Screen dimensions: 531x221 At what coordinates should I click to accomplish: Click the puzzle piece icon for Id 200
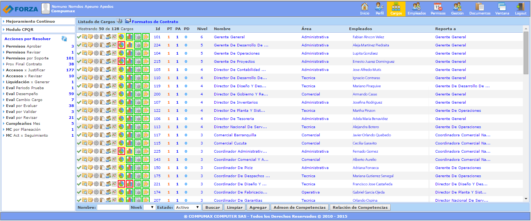(x=146, y=94)
